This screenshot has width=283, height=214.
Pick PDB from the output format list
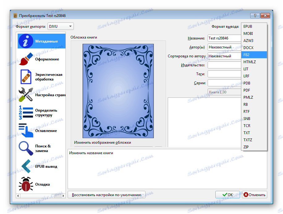[x=254, y=83]
